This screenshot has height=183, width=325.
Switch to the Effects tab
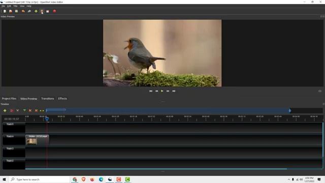coord(62,99)
